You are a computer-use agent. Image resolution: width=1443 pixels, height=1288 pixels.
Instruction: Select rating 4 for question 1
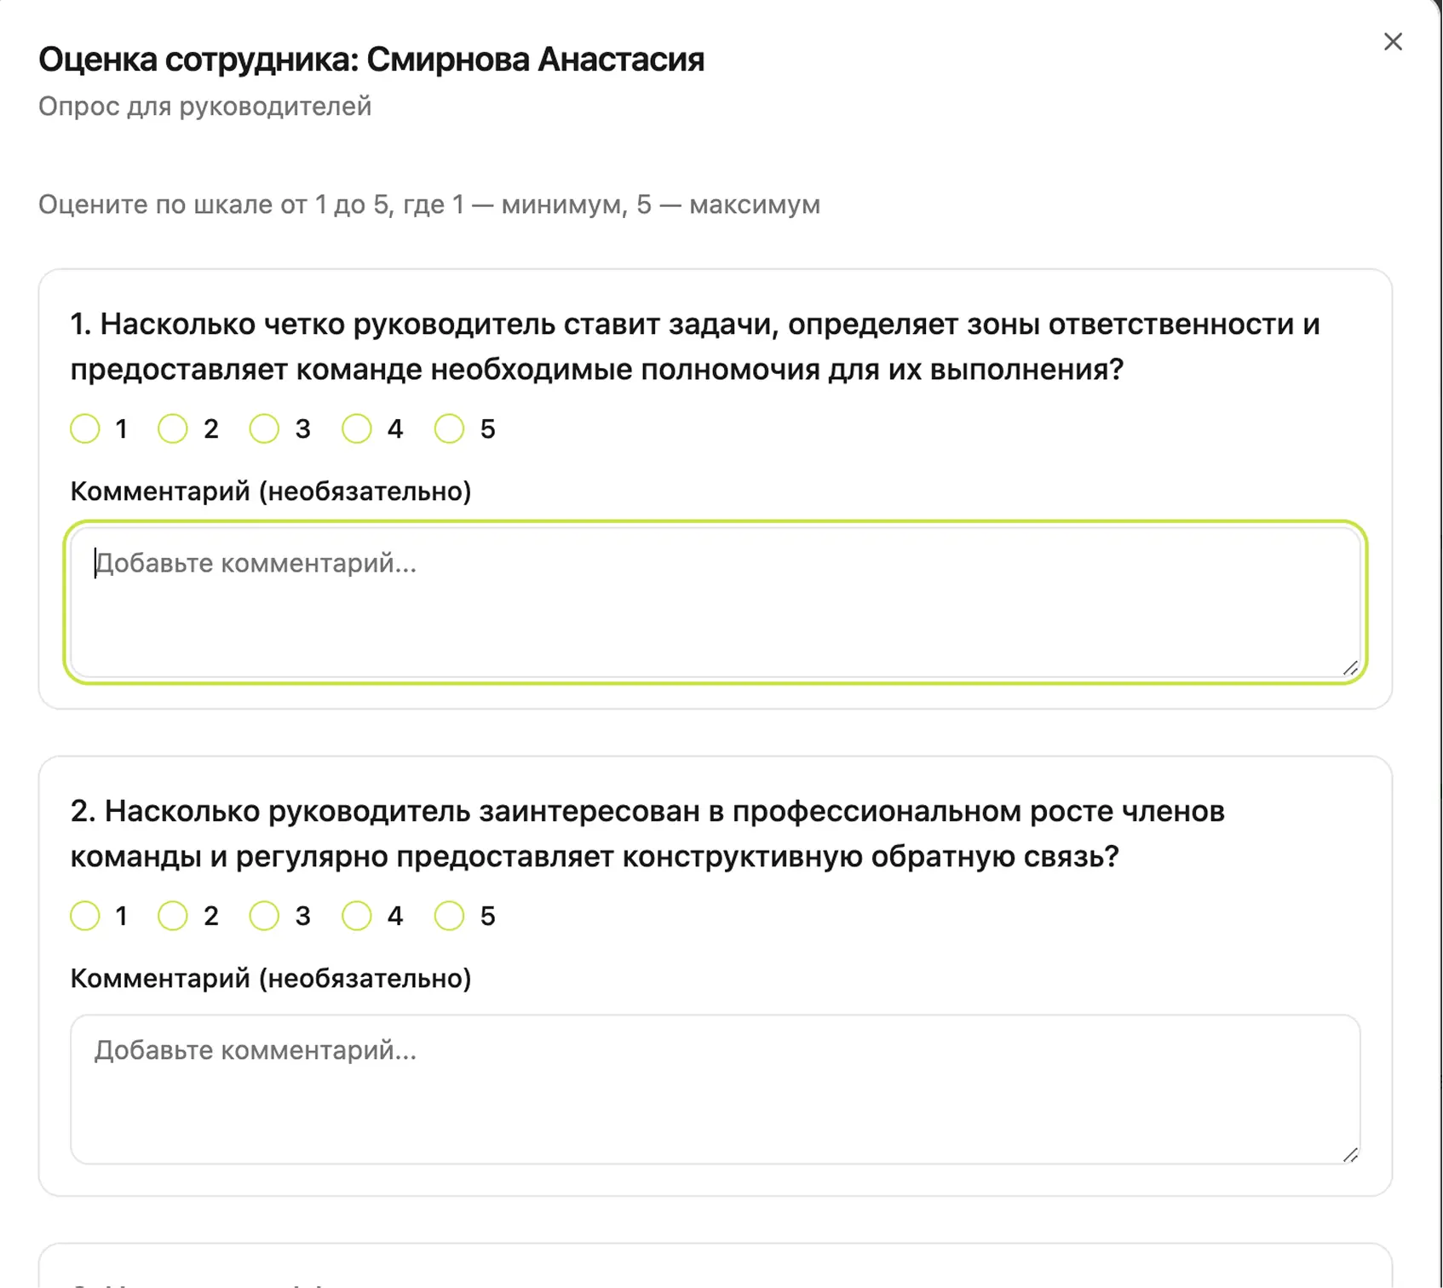357,428
